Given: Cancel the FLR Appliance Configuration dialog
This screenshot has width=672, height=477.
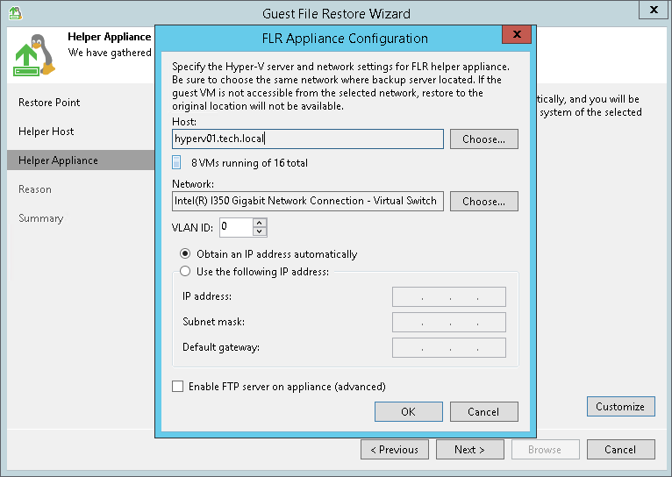Looking at the screenshot, I should (484, 411).
